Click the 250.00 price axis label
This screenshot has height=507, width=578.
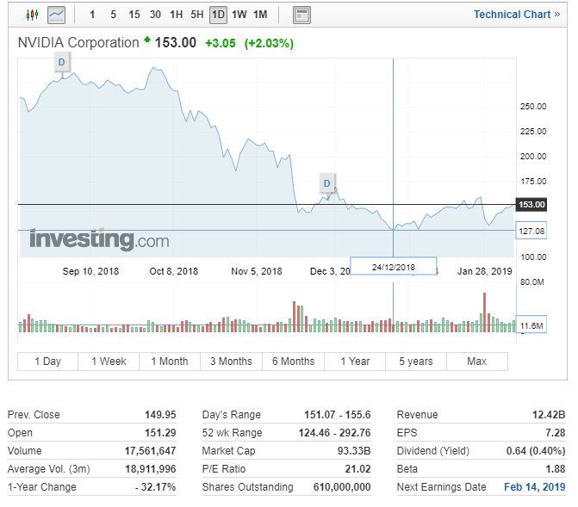(533, 107)
